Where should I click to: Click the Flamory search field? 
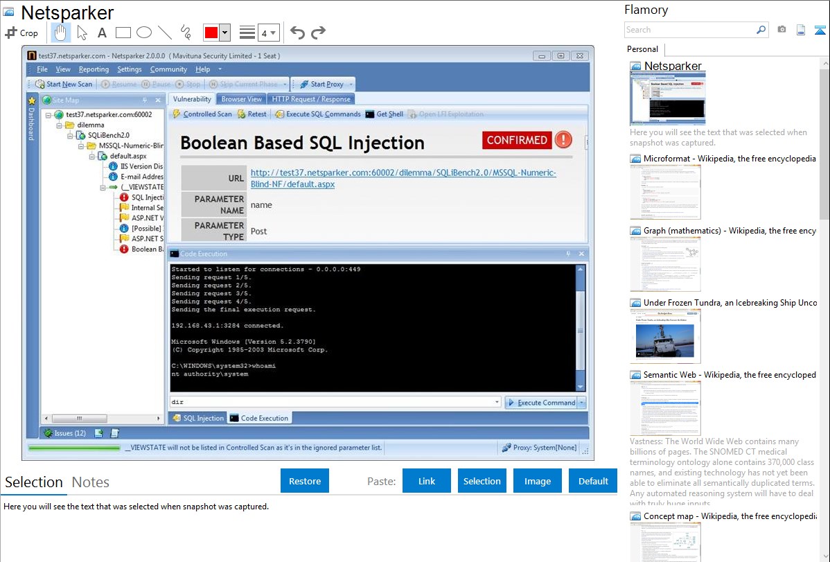coord(689,30)
